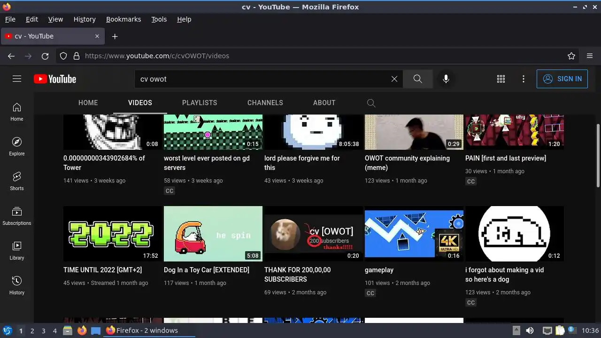Open Subscriptions in the sidebar
601x338 pixels.
pyautogui.click(x=17, y=216)
